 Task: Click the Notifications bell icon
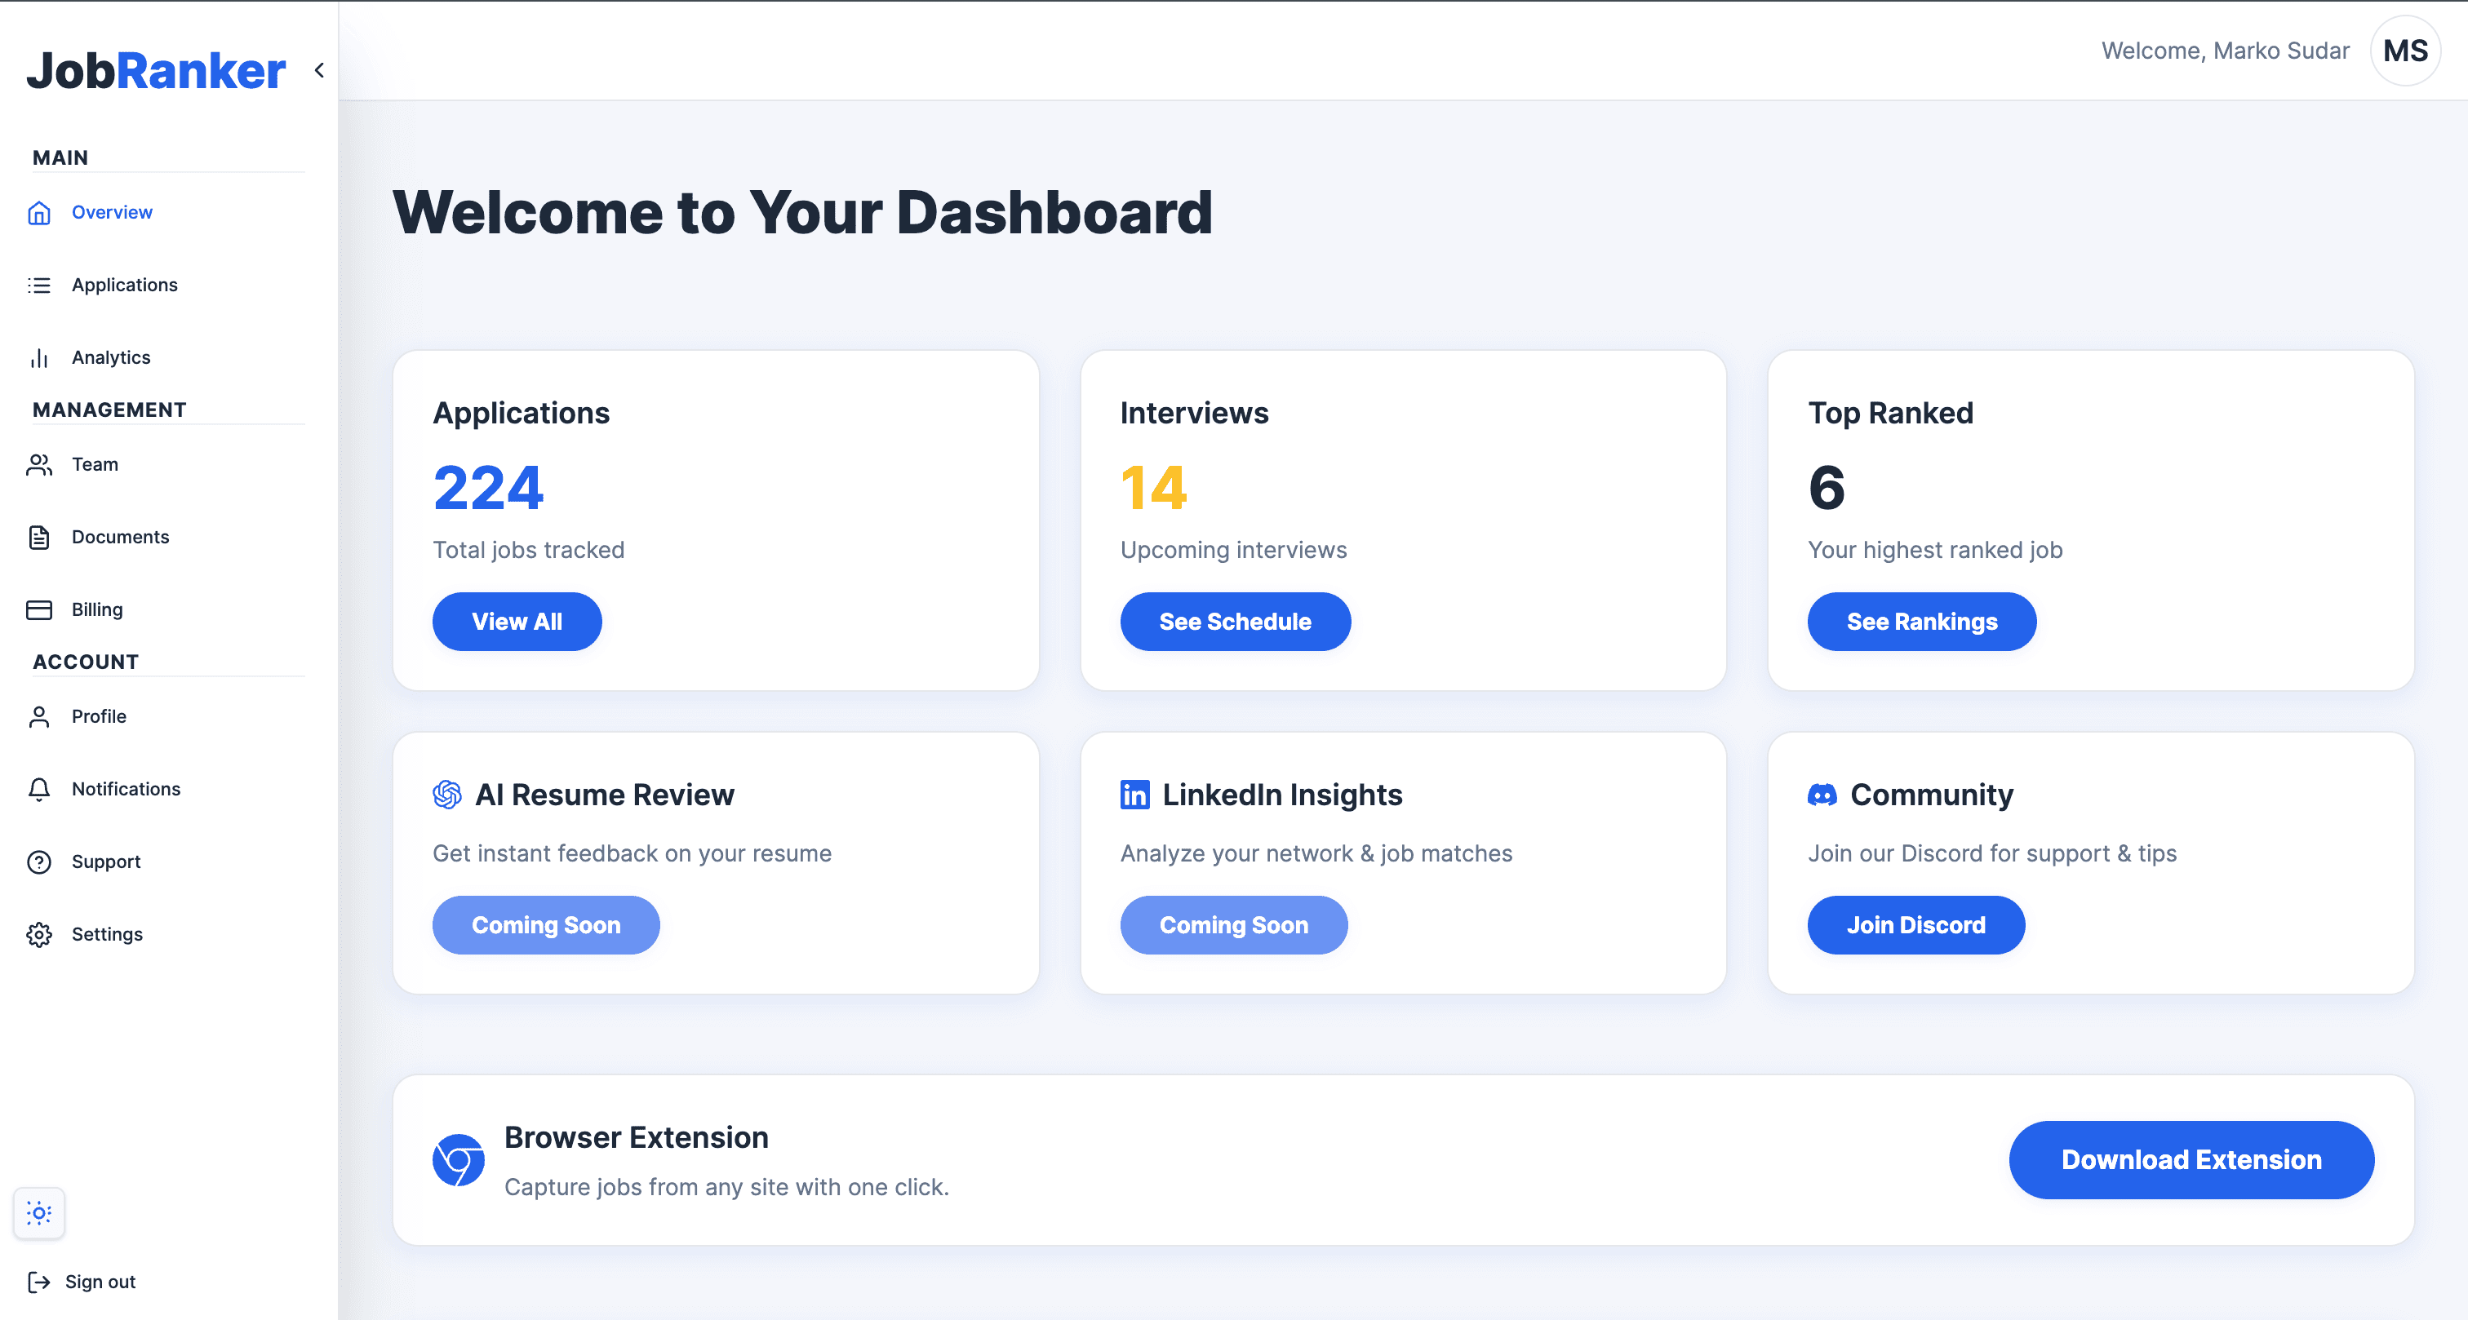tap(38, 790)
